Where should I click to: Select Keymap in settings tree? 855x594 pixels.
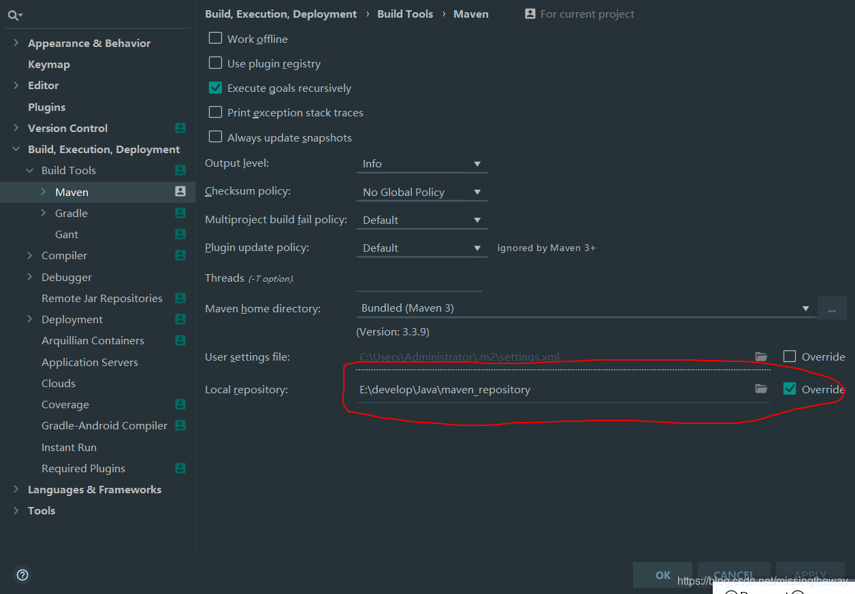coord(49,64)
